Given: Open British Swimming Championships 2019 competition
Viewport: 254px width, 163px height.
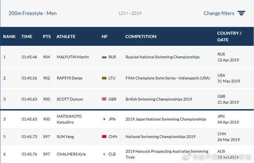Looking at the screenshot, I should coord(159,99).
